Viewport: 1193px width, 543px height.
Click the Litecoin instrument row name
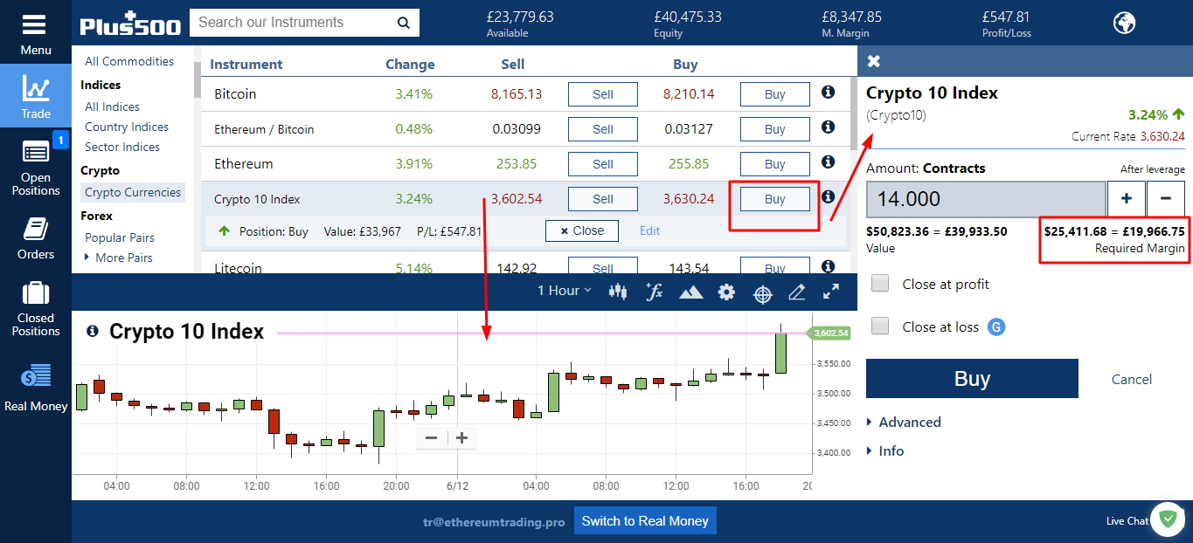238,268
